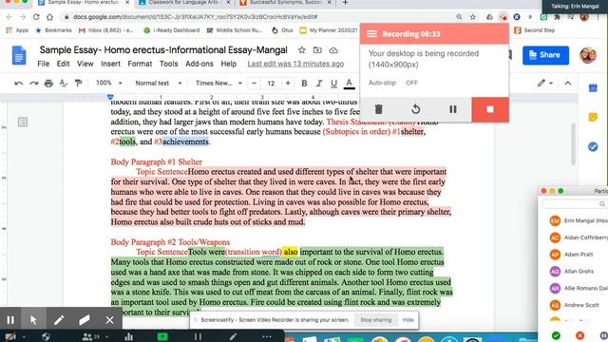
Task: Decrease font size with minus button
Action: coord(254,83)
